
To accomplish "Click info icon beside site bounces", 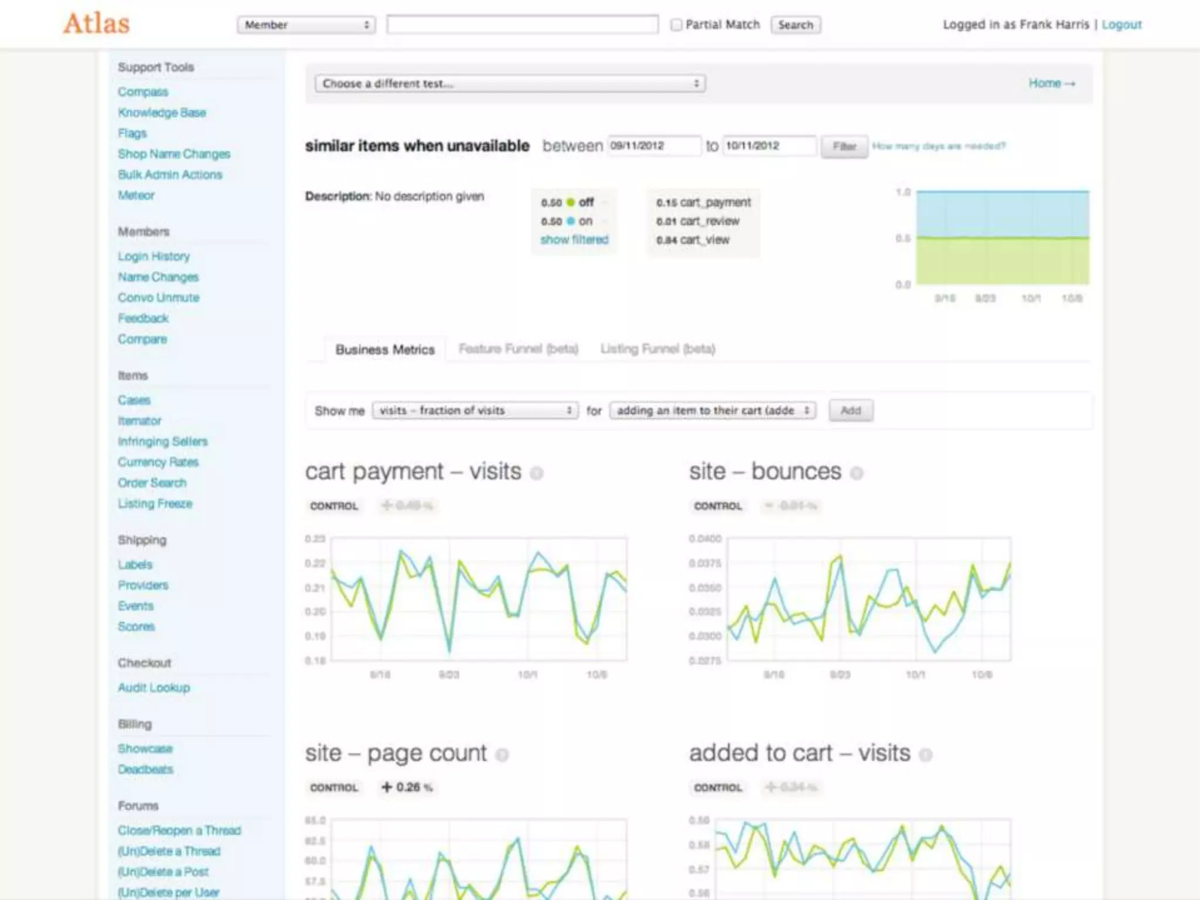I will (x=856, y=473).
